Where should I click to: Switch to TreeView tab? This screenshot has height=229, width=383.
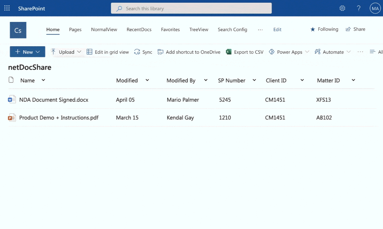click(199, 29)
